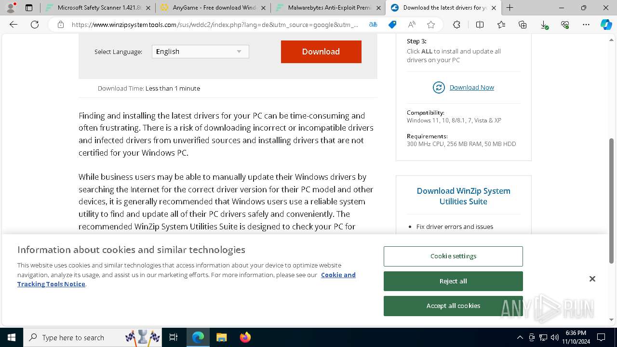Screen dimensions: 617x347
Task: Open the notification center
Action: pyautogui.click(x=601, y=337)
